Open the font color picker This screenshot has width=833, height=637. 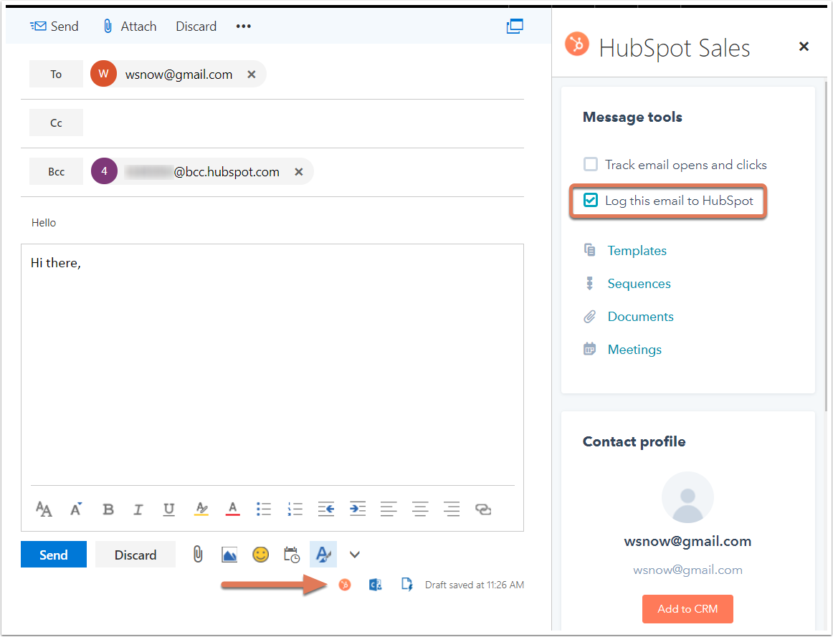tap(233, 509)
